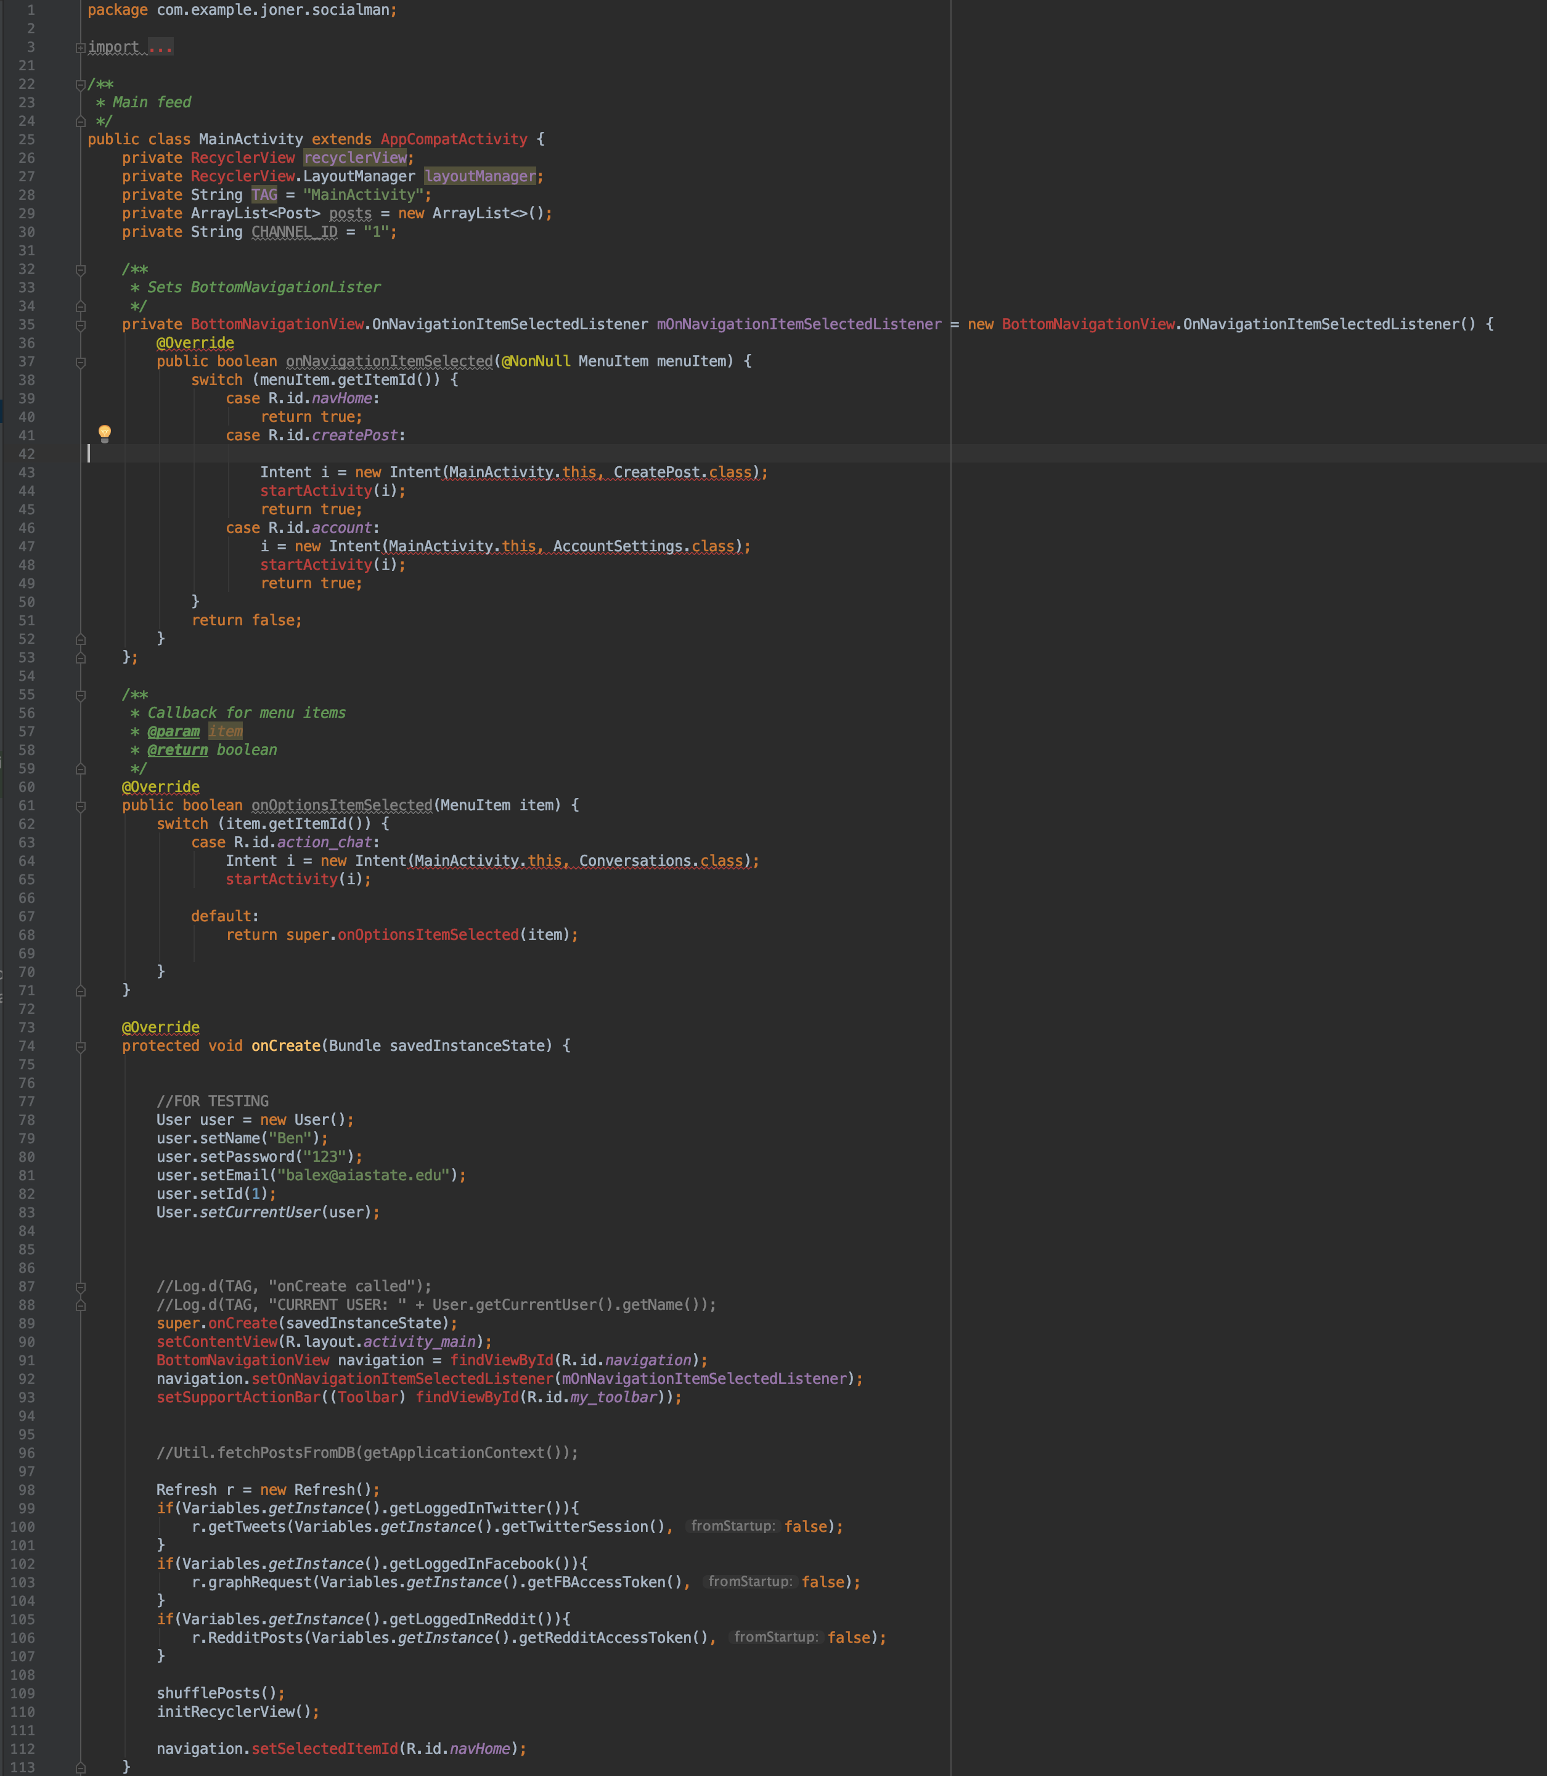
Task: Click Refresh r = new Refresh() line
Action: tap(269, 1490)
